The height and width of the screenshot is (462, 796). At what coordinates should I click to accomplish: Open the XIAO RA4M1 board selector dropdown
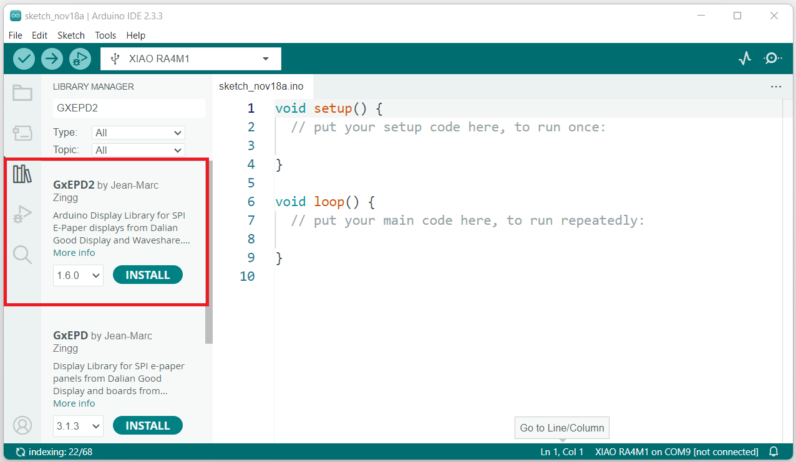click(191, 59)
